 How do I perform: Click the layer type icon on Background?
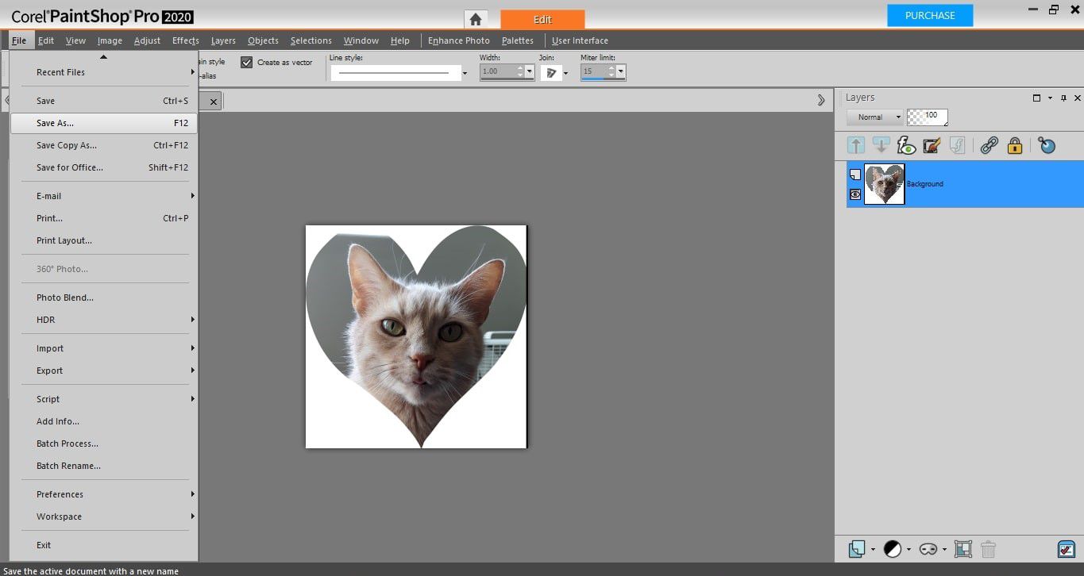coord(855,175)
